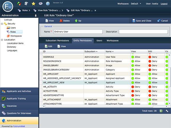171x128 pixels.
Task: Click Save and Close button
Action: tap(142, 21)
